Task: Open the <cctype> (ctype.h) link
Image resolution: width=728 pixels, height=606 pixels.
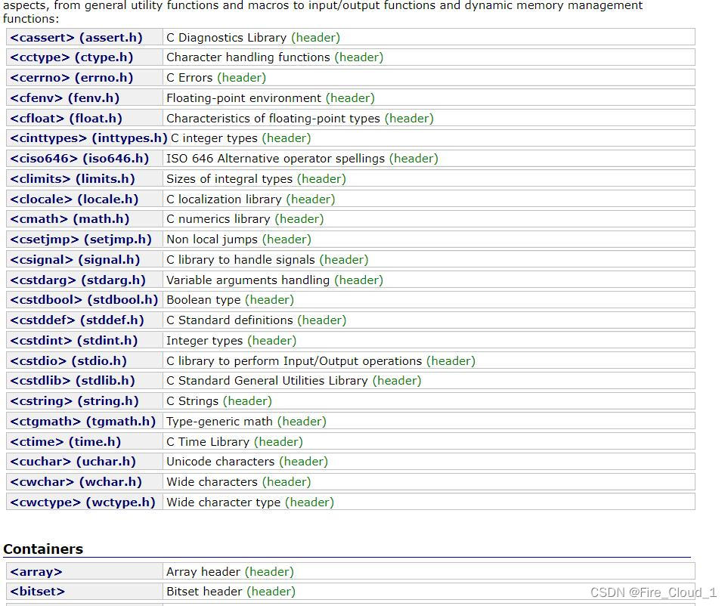Action: click(x=72, y=57)
